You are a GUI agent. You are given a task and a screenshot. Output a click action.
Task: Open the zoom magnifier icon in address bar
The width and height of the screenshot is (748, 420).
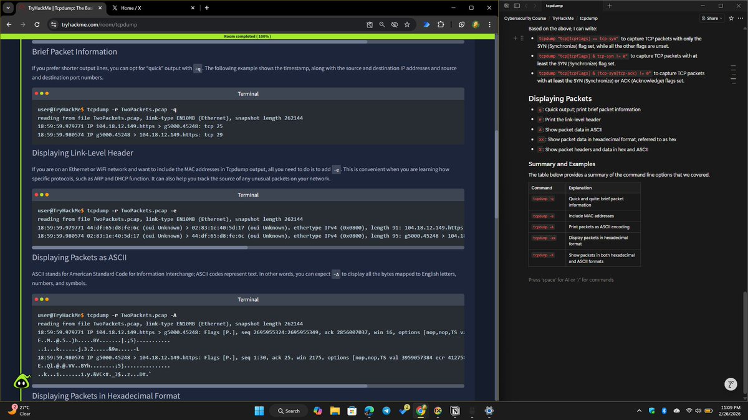click(x=382, y=24)
